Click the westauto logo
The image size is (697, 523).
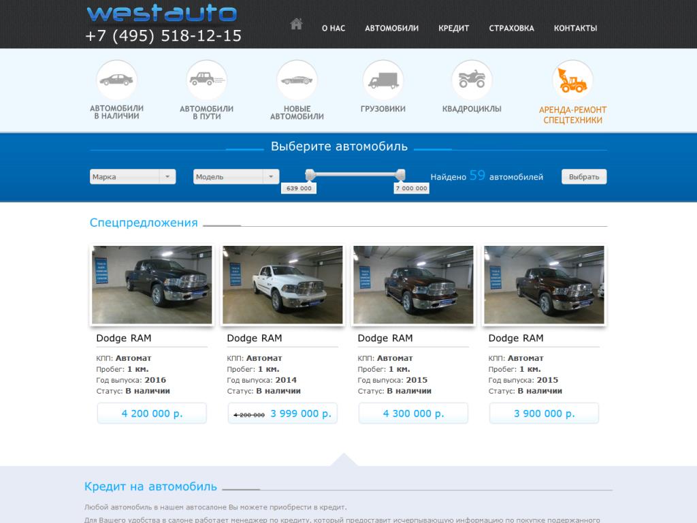[x=162, y=14]
